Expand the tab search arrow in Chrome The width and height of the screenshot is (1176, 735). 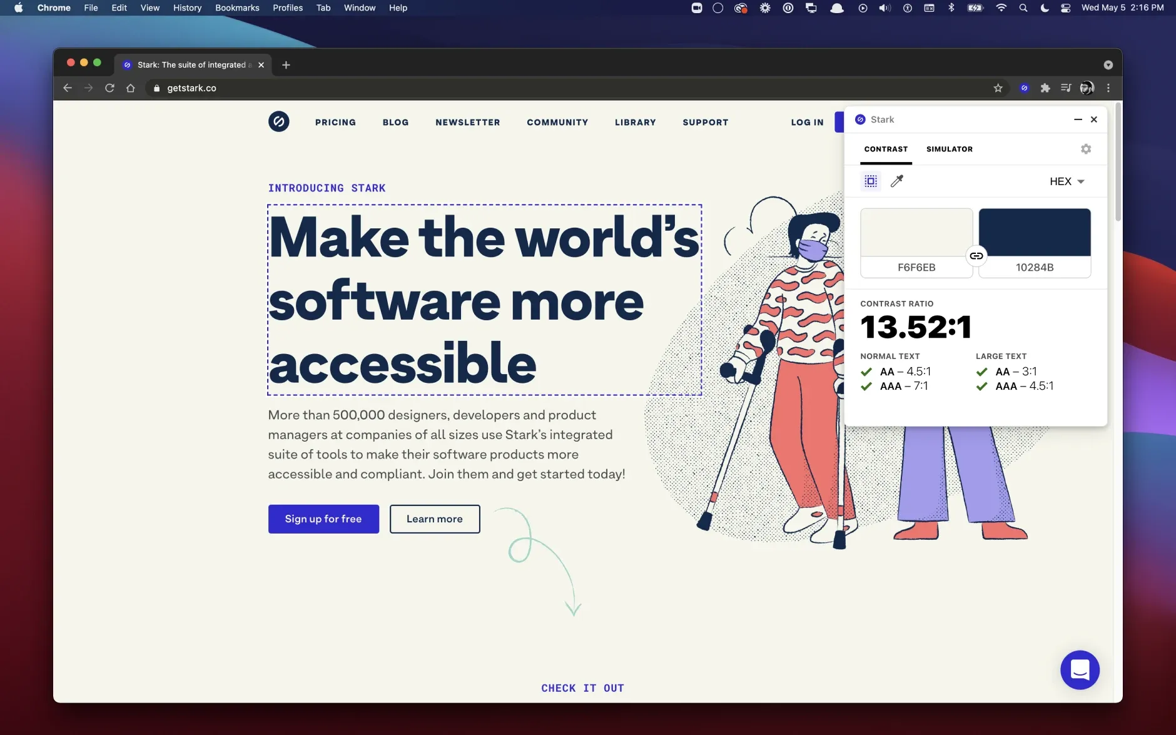1108,65
